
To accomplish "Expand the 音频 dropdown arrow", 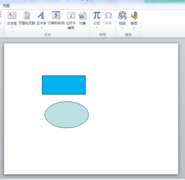I will click(134, 28).
